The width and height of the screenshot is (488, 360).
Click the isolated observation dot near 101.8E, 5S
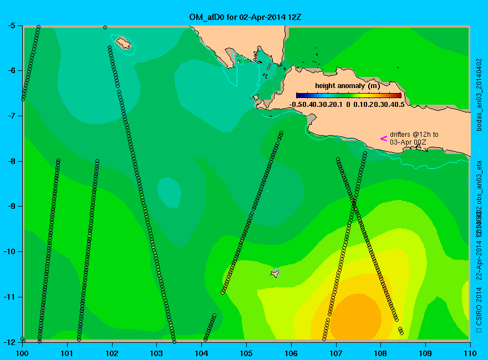[x=105, y=27]
